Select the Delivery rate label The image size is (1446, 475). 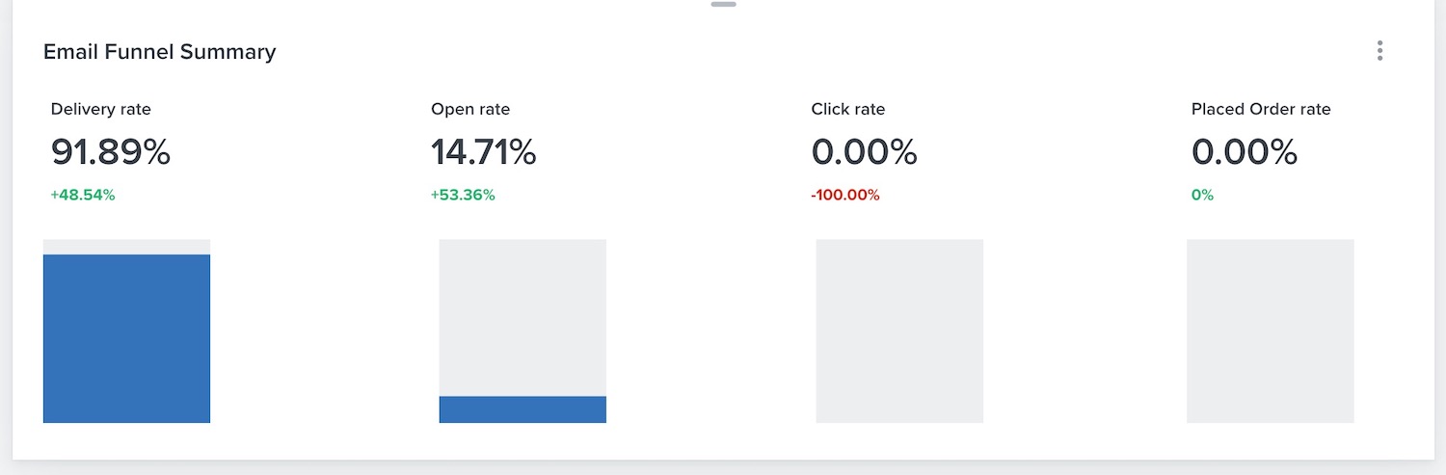pos(101,110)
